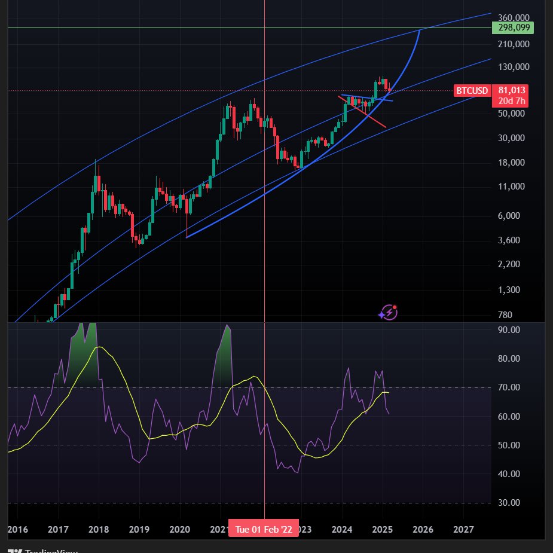Click the 210,000 price scale value

(x=514, y=44)
